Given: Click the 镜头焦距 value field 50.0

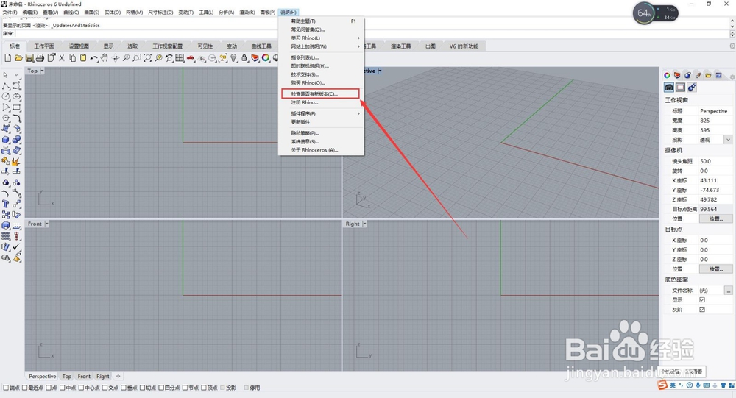Looking at the screenshot, I should tap(715, 161).
